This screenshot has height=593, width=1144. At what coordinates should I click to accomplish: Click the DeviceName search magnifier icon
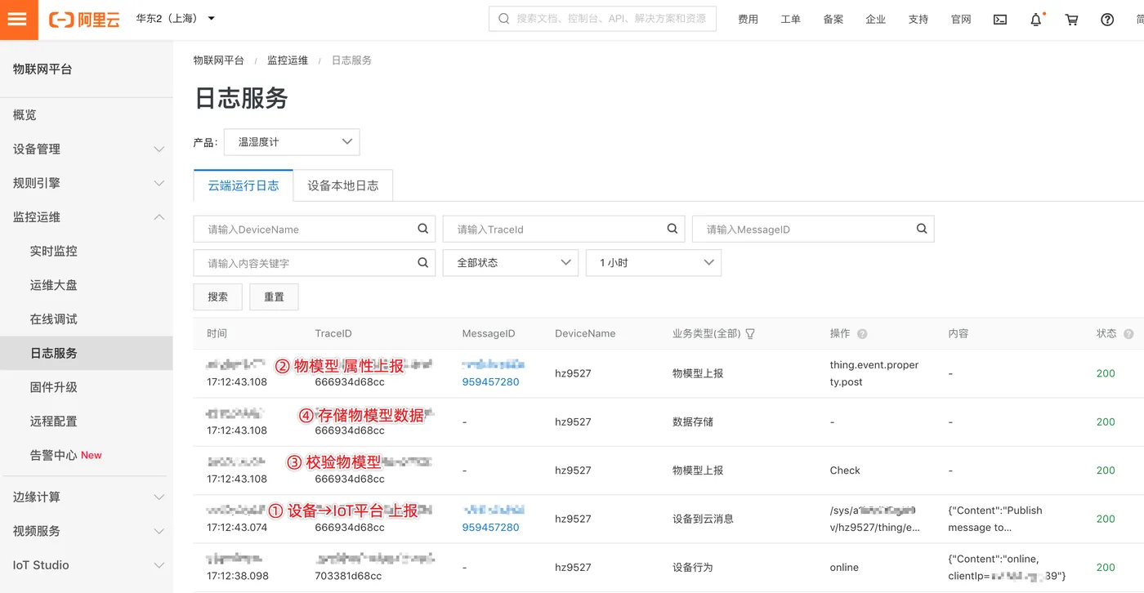tap(422, 229)
